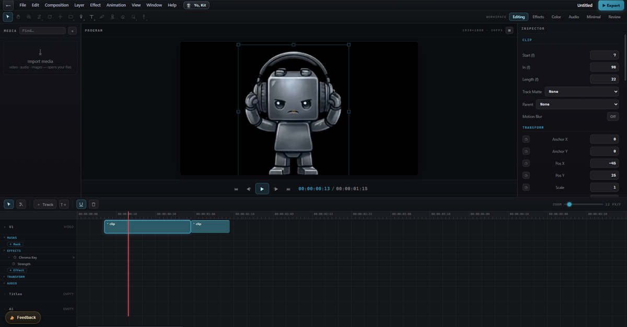Click the + Effect button

[17, 270]
